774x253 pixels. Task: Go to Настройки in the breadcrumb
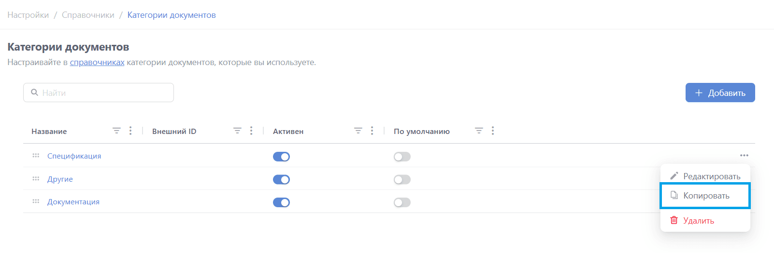28,15
